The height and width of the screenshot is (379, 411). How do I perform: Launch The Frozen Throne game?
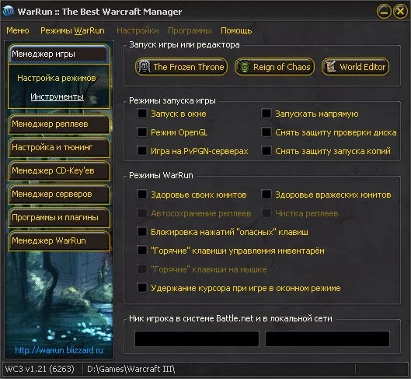[x=181, y=67]
